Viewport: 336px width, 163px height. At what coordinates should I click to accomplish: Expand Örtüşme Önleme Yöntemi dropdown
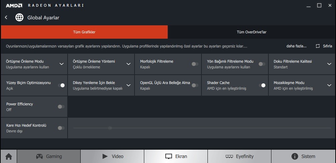(129, 64)
